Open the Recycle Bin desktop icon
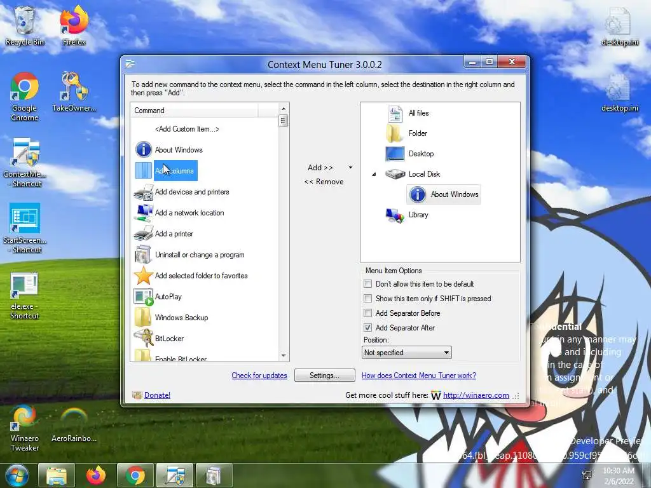Viewport: 651px width, 488px height. (x=25, y=25)
